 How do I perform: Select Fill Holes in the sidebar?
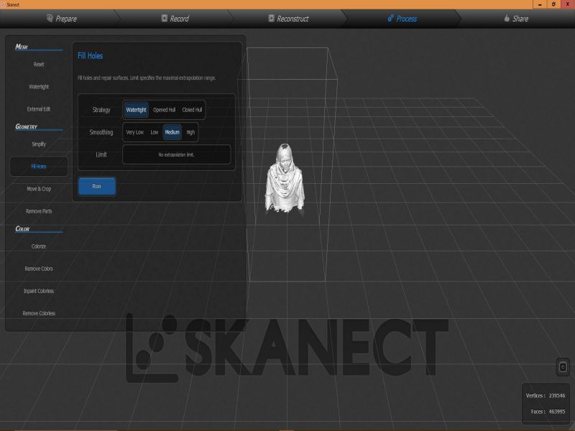point(39,167)
